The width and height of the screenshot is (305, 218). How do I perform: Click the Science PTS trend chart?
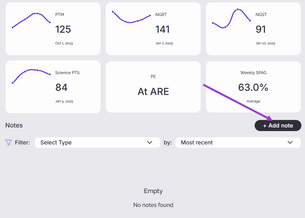31,76
